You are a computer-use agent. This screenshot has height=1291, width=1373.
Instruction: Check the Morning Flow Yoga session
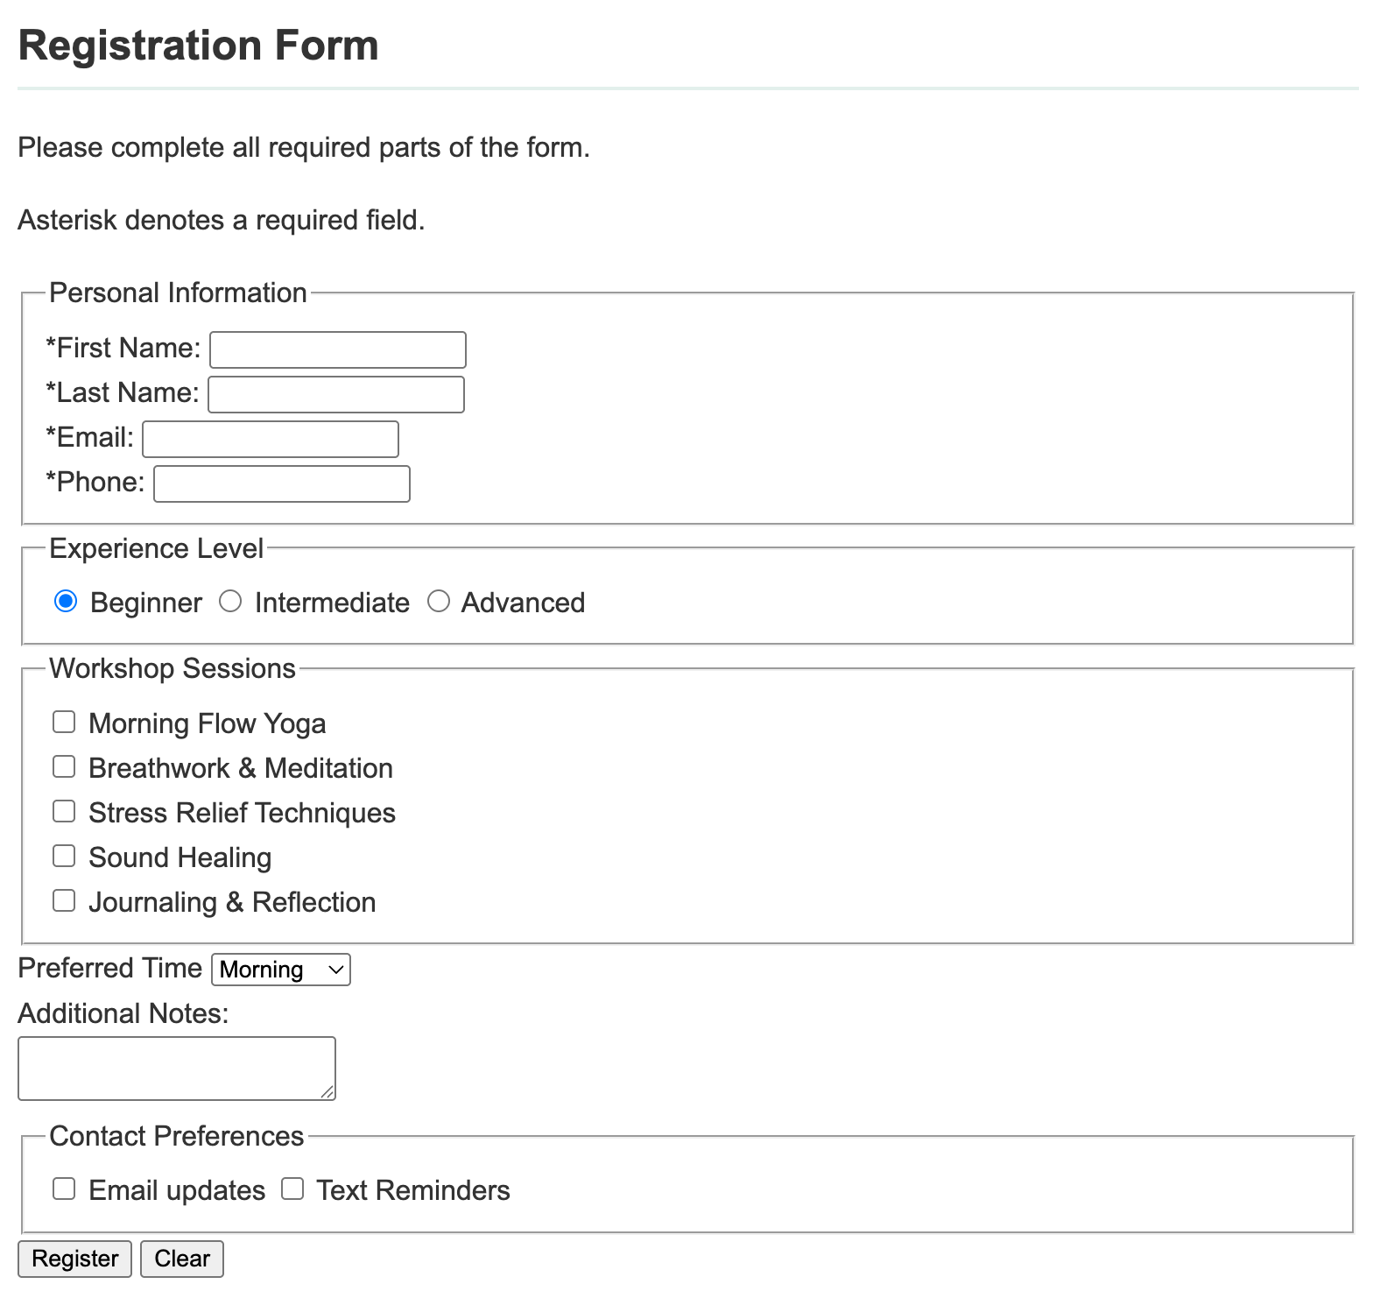point(64,722)
